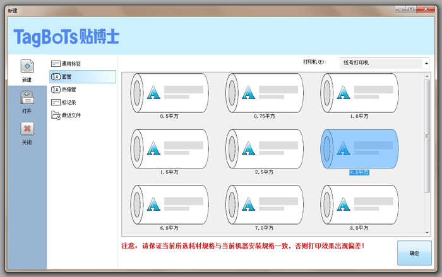Open the 打印机 printer dropdown
The image size is (442, 277).
(385, 63)
